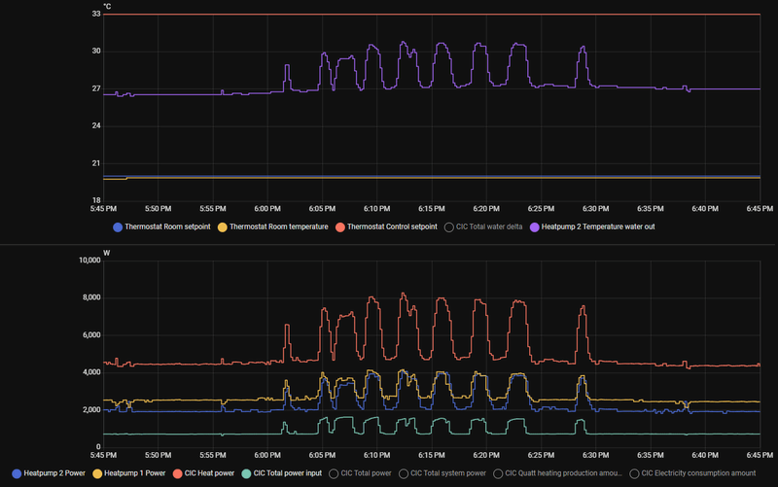
Task: Enable CIC Total system power series
Action: click(442, 473)
